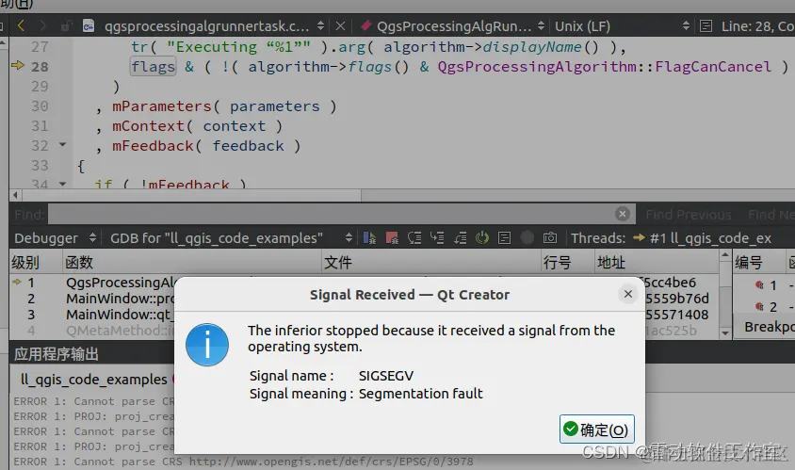This screenshot has height=470, width=795.
Task: Click the Step Into icon
Action: [x=437, y=237]
